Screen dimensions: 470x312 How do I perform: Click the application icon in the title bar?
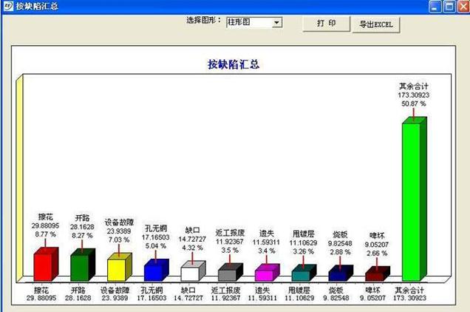pos(7,7)
